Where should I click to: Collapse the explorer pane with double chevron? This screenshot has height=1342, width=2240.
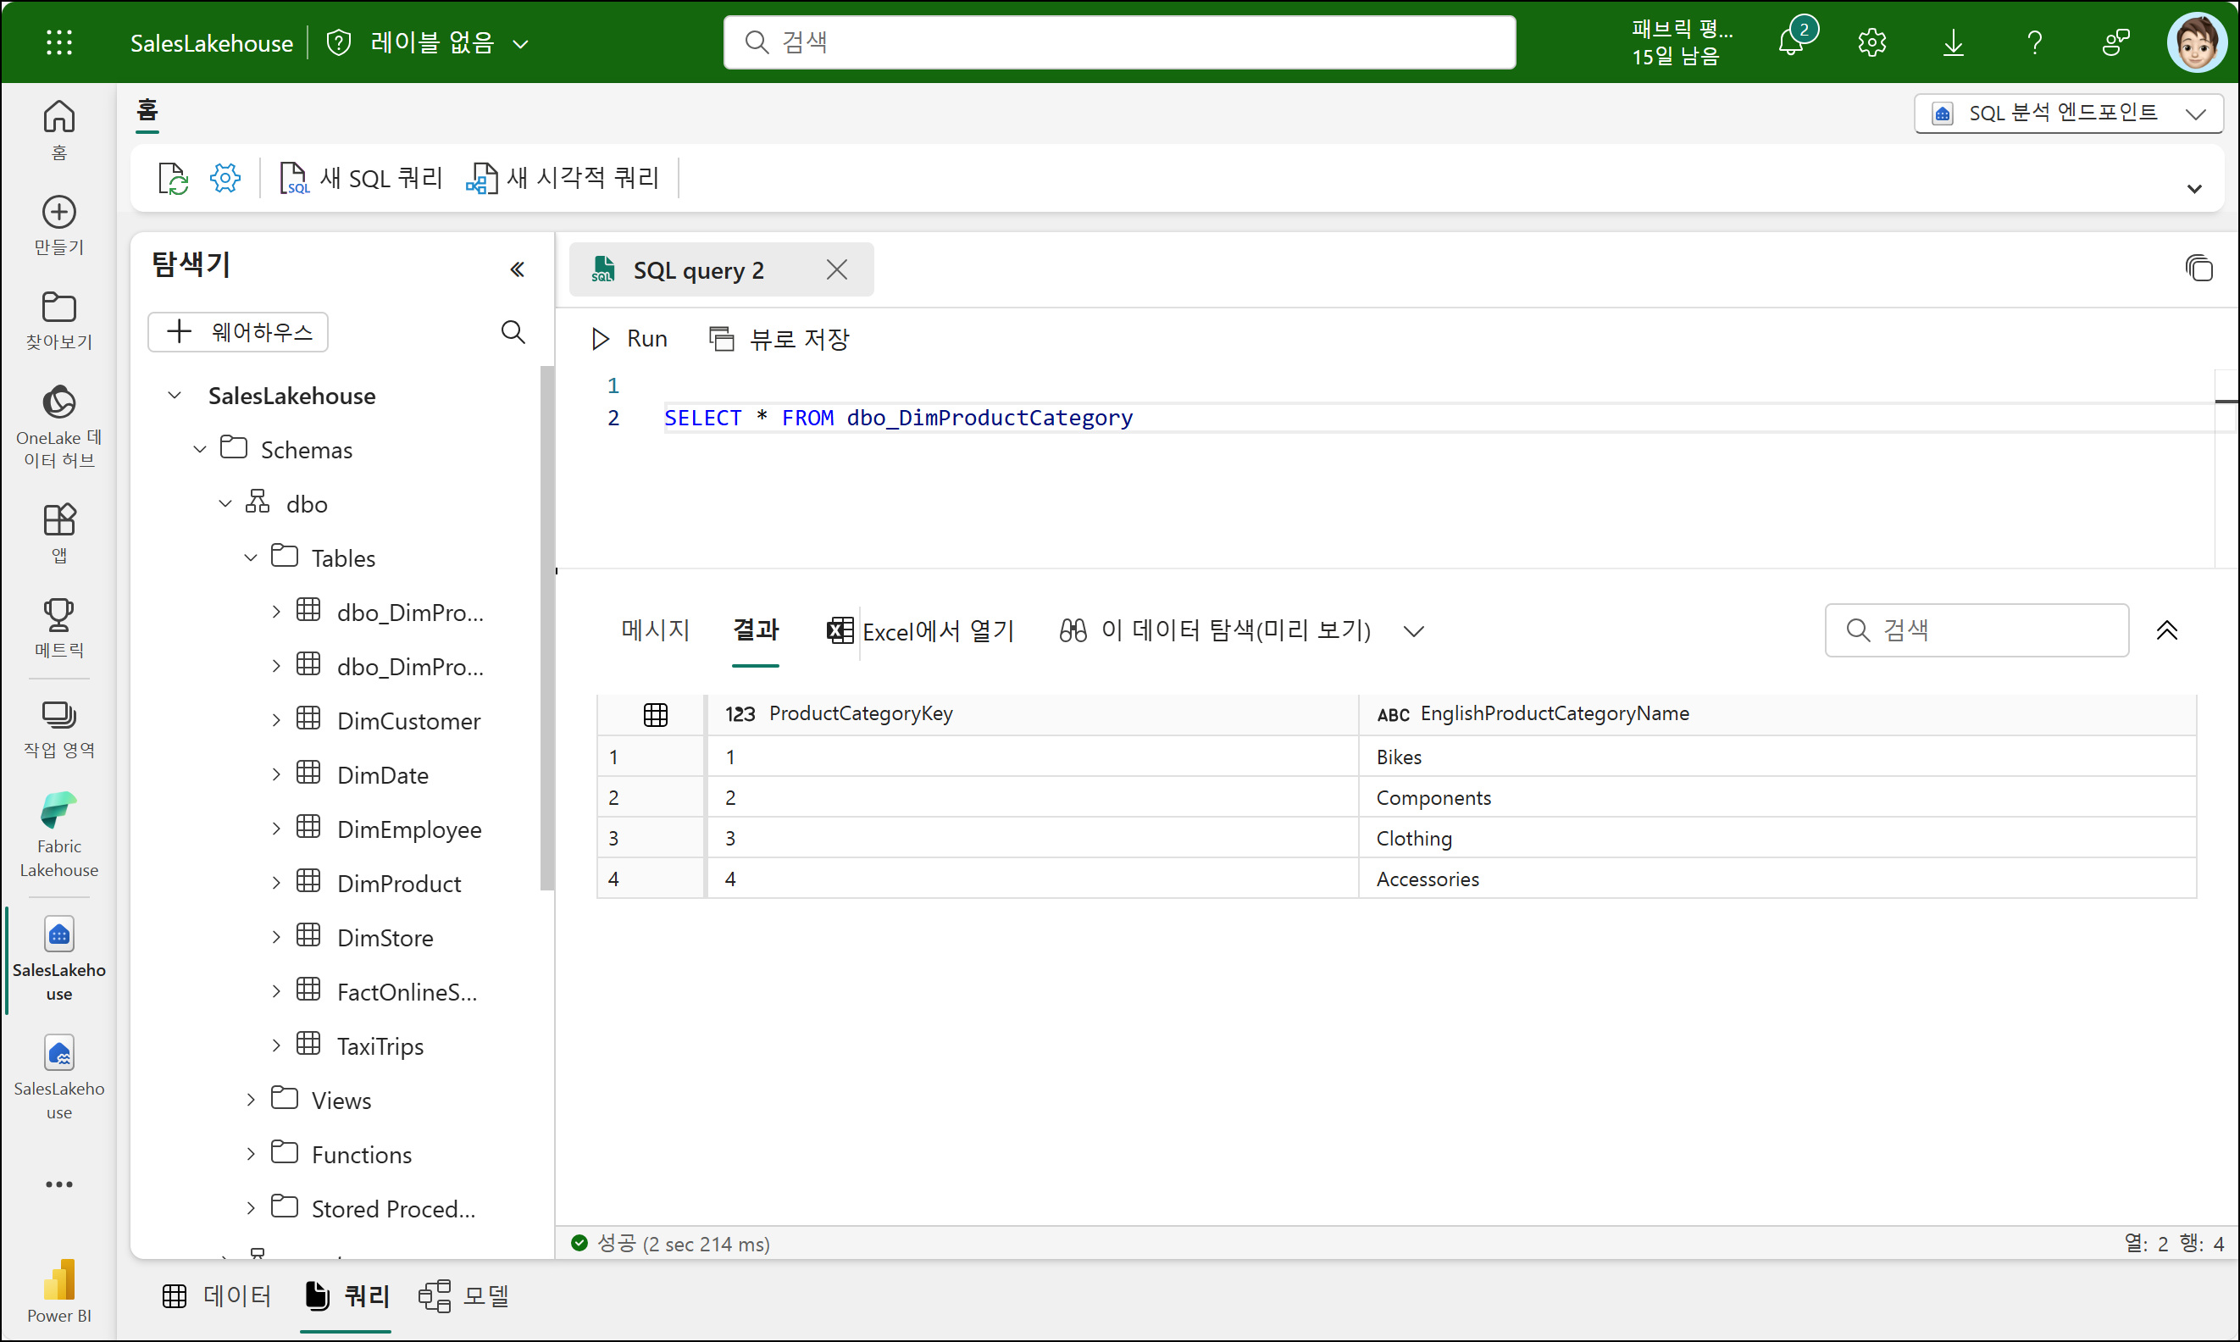pos(518,269)
